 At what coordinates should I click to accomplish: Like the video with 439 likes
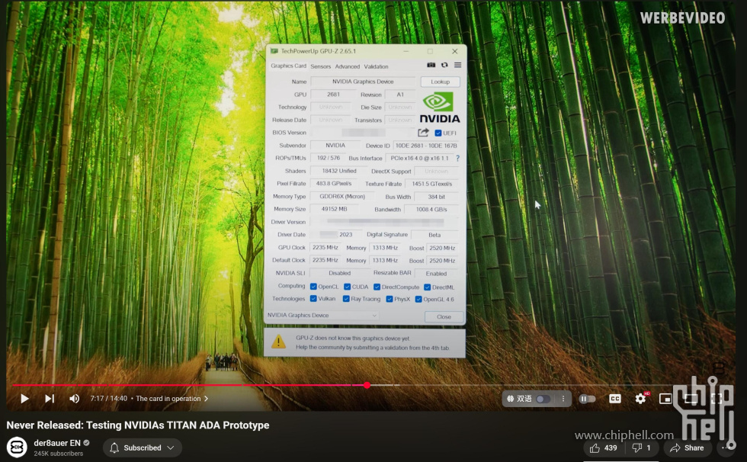[x=604, y=448]
